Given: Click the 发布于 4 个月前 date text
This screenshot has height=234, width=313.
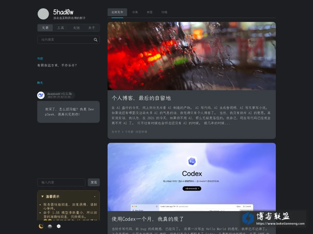Looking at the screenshot, I should coord(123,132).
